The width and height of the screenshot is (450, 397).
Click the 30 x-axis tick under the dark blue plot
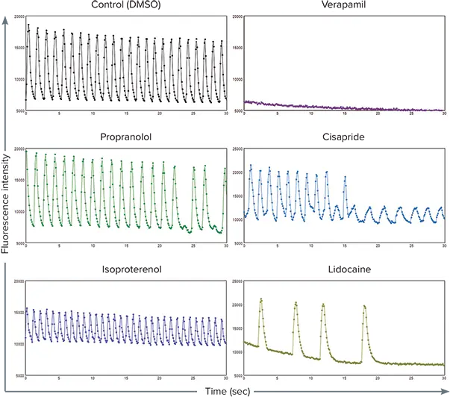225,379
